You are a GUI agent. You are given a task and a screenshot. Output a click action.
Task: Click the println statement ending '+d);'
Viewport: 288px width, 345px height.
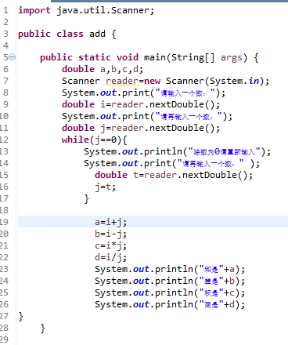[170, 305]
